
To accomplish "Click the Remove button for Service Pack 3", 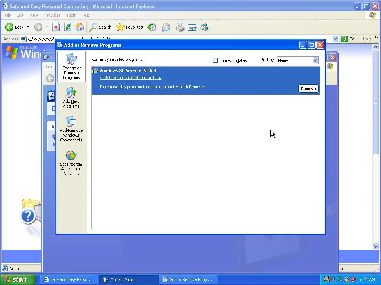I will point(308,89).
